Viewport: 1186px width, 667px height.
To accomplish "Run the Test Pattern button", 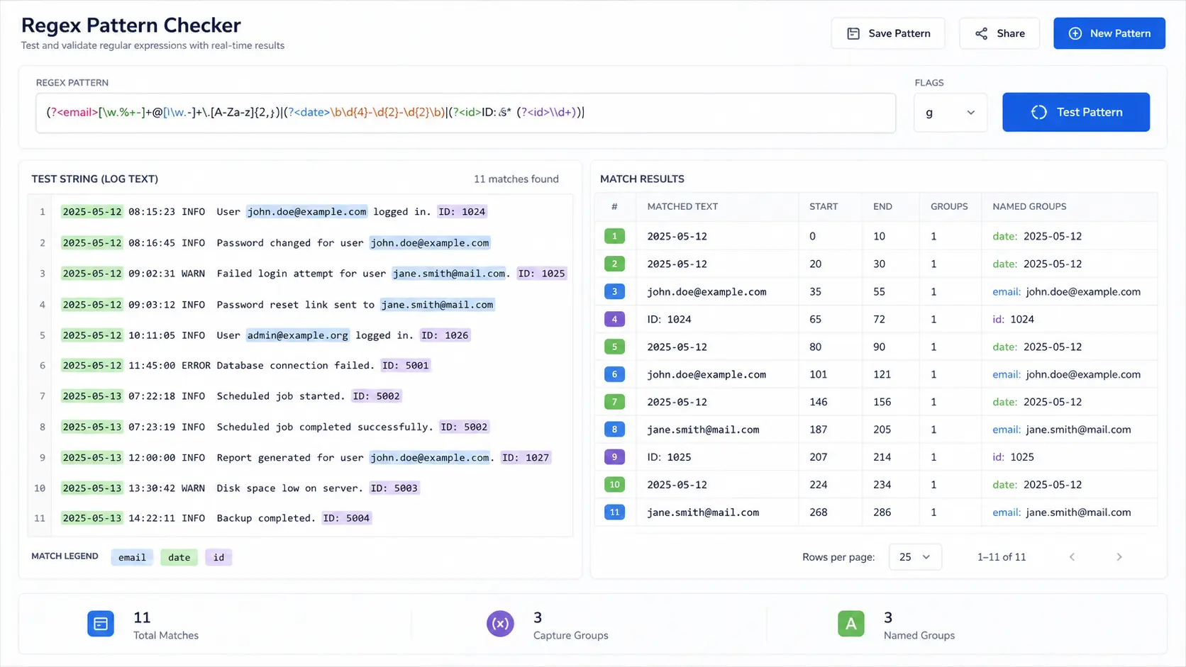I will [1076, 112].
